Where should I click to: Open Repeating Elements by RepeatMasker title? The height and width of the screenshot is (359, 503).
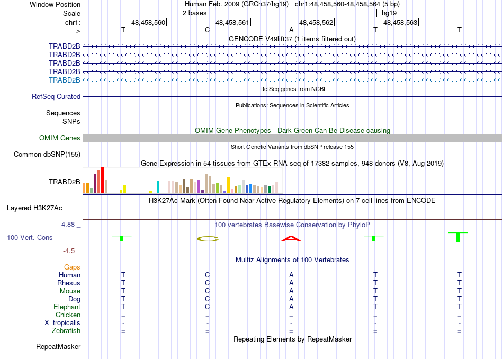click(x=293, y=339)
